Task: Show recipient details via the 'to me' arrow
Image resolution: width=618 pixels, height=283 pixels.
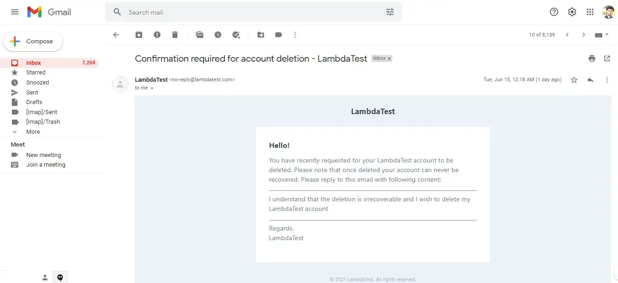Action: [151, 88]
